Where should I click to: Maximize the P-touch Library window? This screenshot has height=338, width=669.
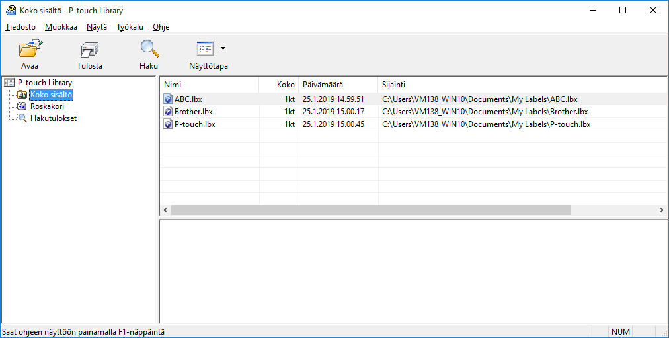tap(623, 10)
